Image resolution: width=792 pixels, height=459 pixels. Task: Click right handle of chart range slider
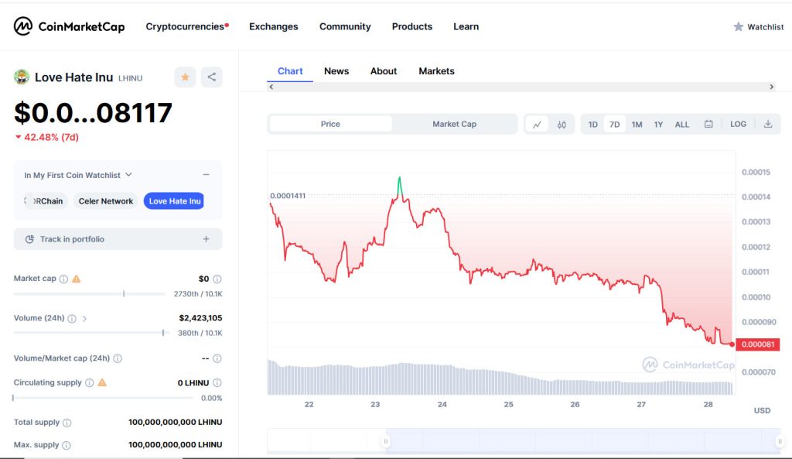click(x=780, y=441)
